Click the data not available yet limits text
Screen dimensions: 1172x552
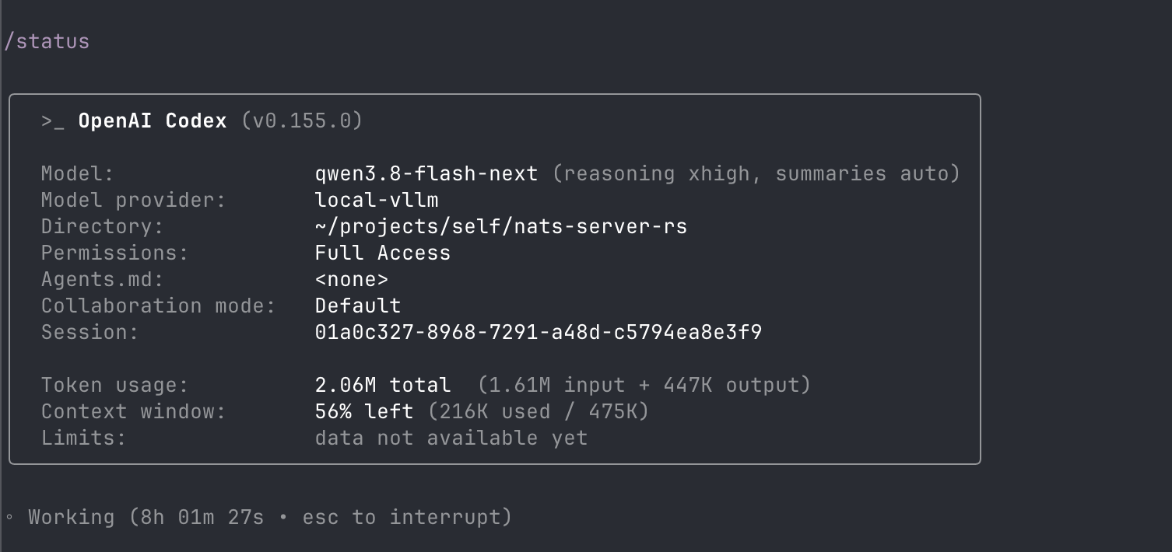coord(451,438)
